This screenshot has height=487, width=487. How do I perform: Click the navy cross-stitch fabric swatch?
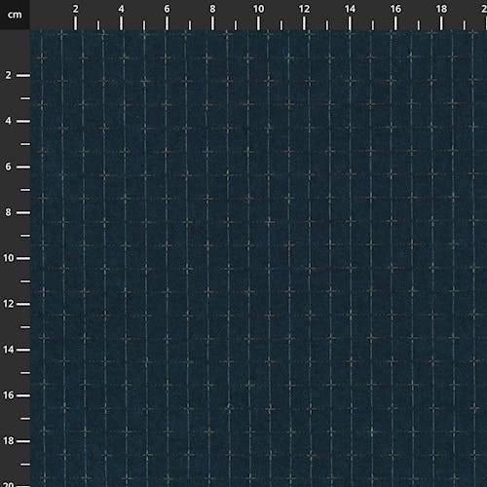258,258
